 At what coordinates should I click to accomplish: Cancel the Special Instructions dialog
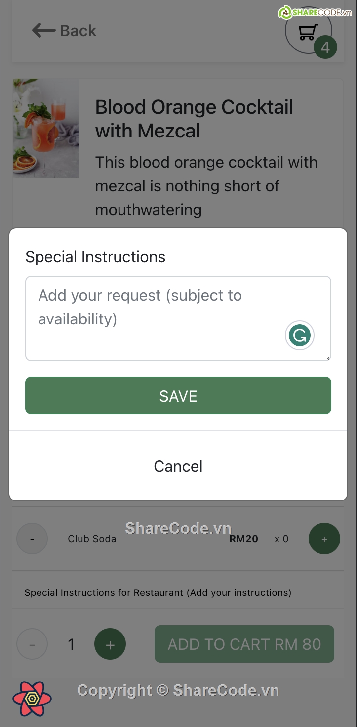(x=178, y=466)
